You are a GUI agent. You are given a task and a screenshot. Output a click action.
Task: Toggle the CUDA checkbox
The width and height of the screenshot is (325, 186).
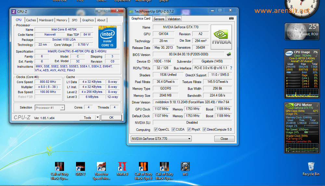pos(174,130)
